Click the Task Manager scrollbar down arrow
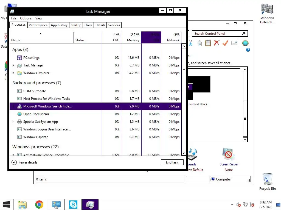281x210 pixels. tap(184, 153)
